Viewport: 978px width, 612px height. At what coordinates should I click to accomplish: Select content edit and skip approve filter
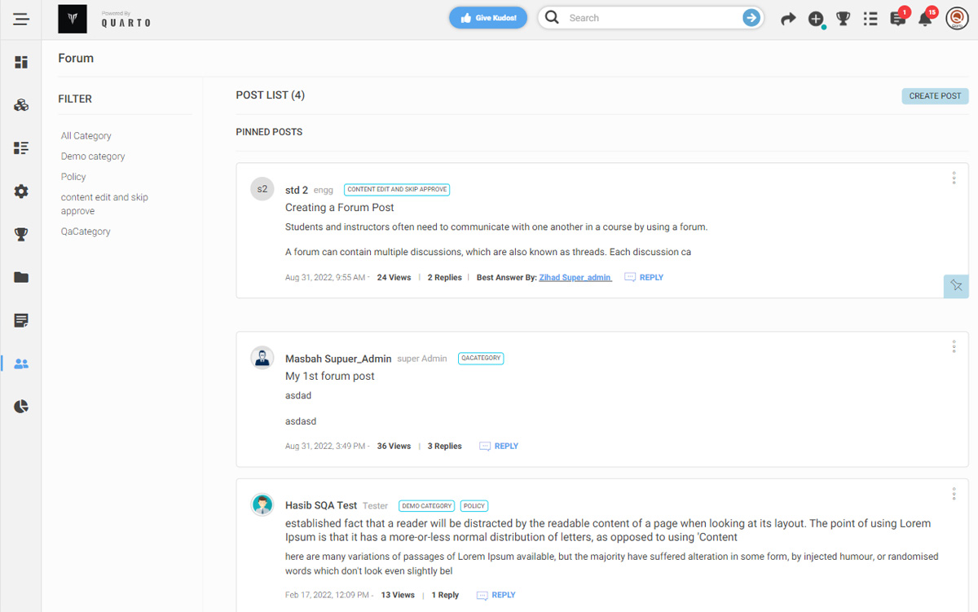tap(104, 204)
